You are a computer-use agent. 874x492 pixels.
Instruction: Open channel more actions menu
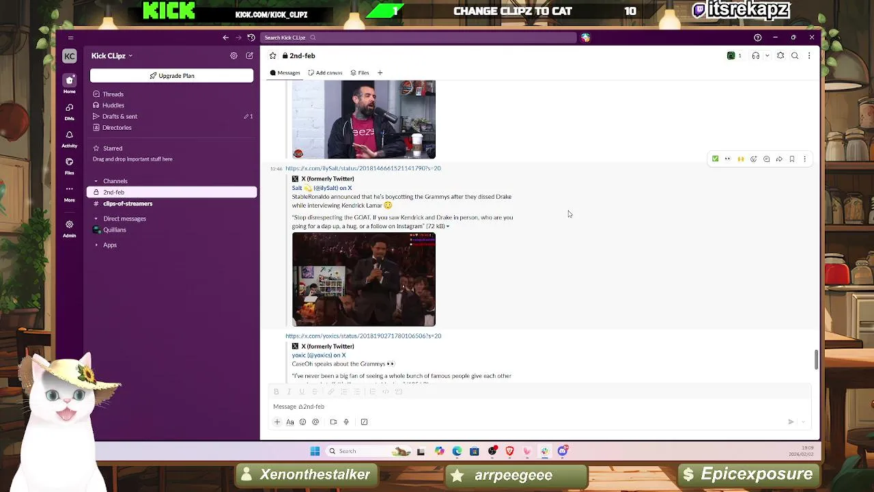(x=809, y=56)
